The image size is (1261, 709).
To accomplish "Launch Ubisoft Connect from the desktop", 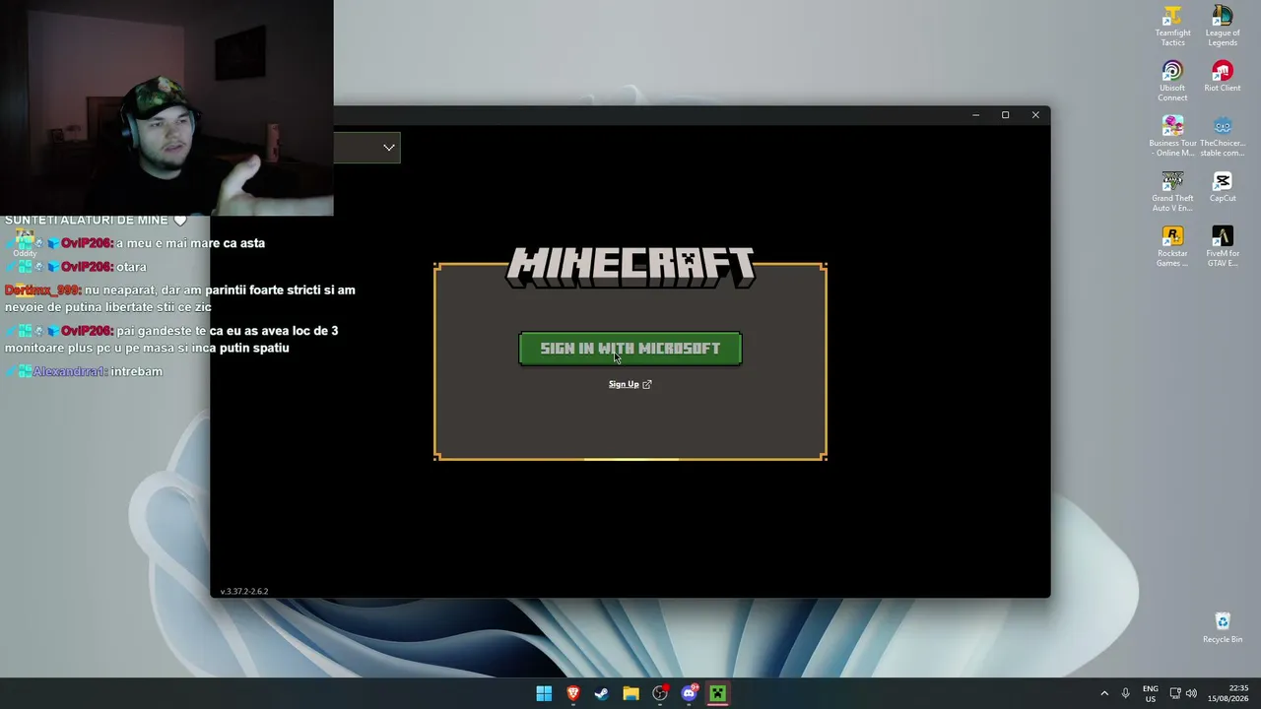I will (x=1172, y=82).
